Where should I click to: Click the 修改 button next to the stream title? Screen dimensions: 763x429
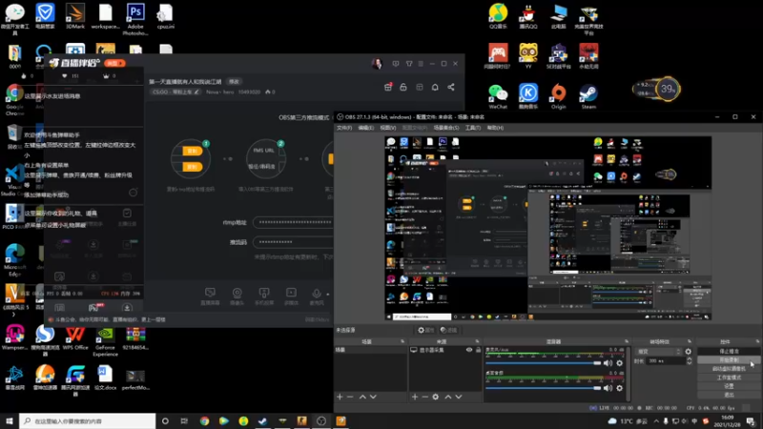tap(234, 82)
